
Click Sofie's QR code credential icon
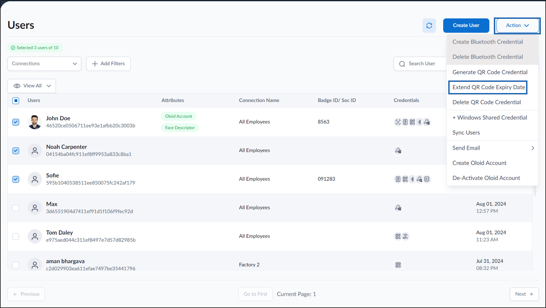pyautogui.click(x=405, y=179)
